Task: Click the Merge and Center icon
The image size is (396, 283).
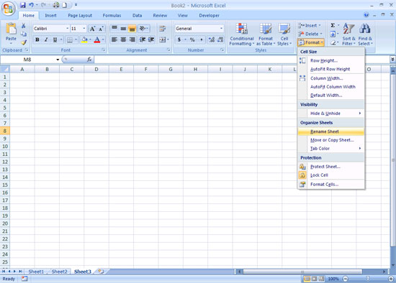Action: (162, 40)
